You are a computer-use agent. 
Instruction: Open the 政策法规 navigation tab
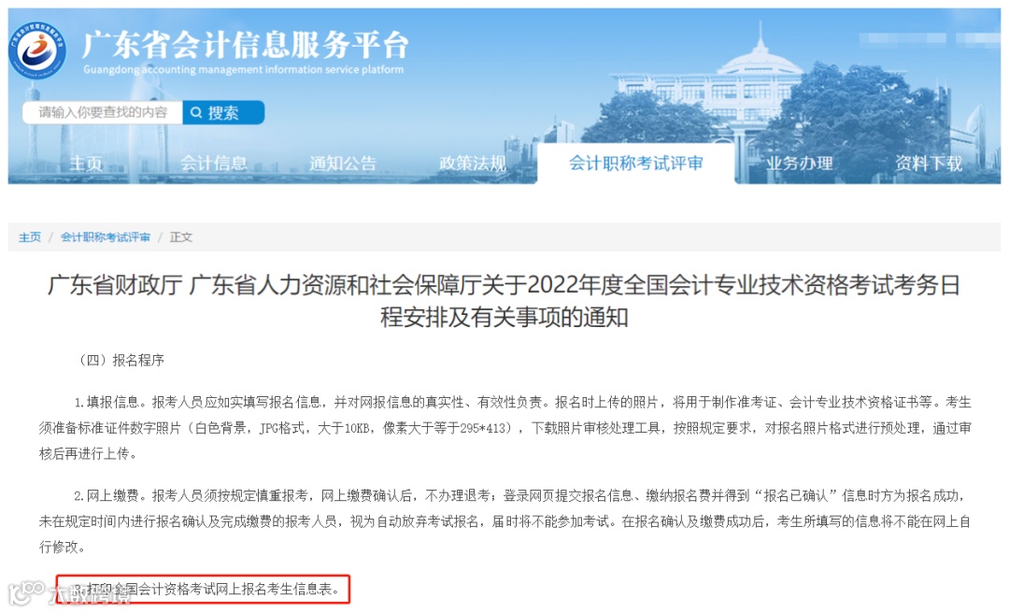(x=473, y=164)
